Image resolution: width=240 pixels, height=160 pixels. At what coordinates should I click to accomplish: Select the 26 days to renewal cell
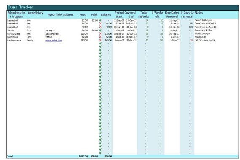(x=192, y=40)
